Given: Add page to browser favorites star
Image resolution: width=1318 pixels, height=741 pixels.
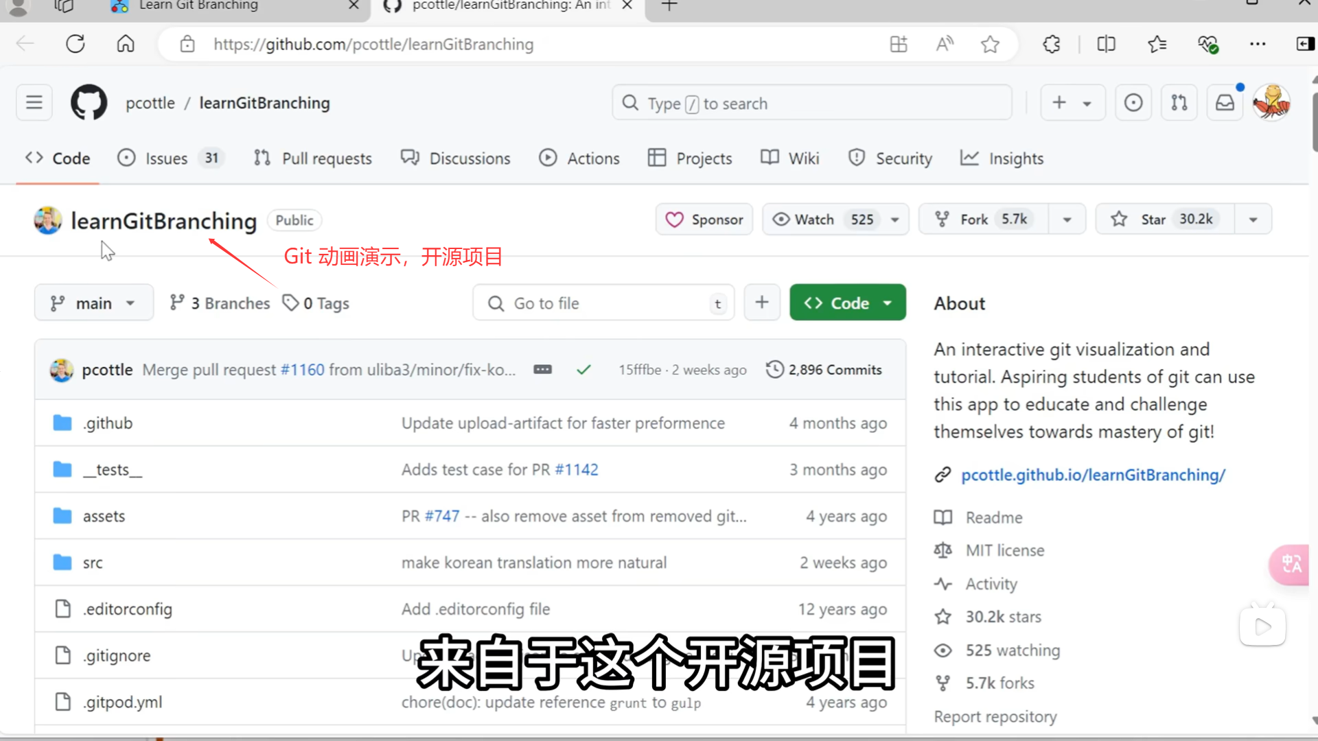Looking at the screenshot, I should [990, 45].
